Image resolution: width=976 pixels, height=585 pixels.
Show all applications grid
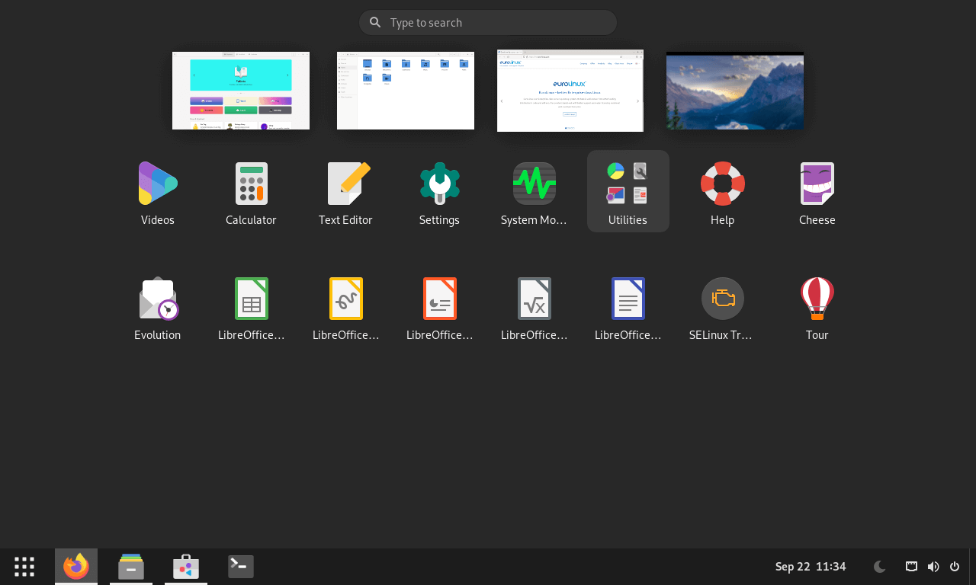pos(24,567)
